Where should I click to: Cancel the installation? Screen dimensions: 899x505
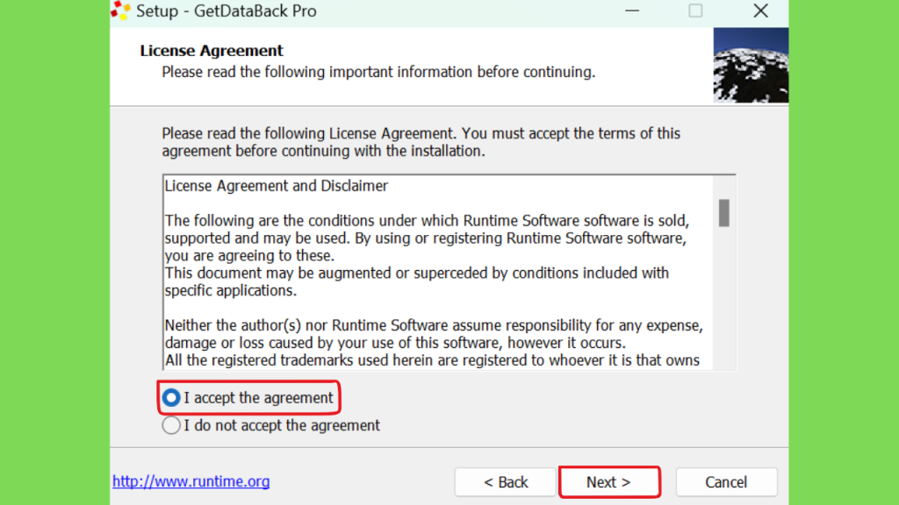click(x=726, y=482)
